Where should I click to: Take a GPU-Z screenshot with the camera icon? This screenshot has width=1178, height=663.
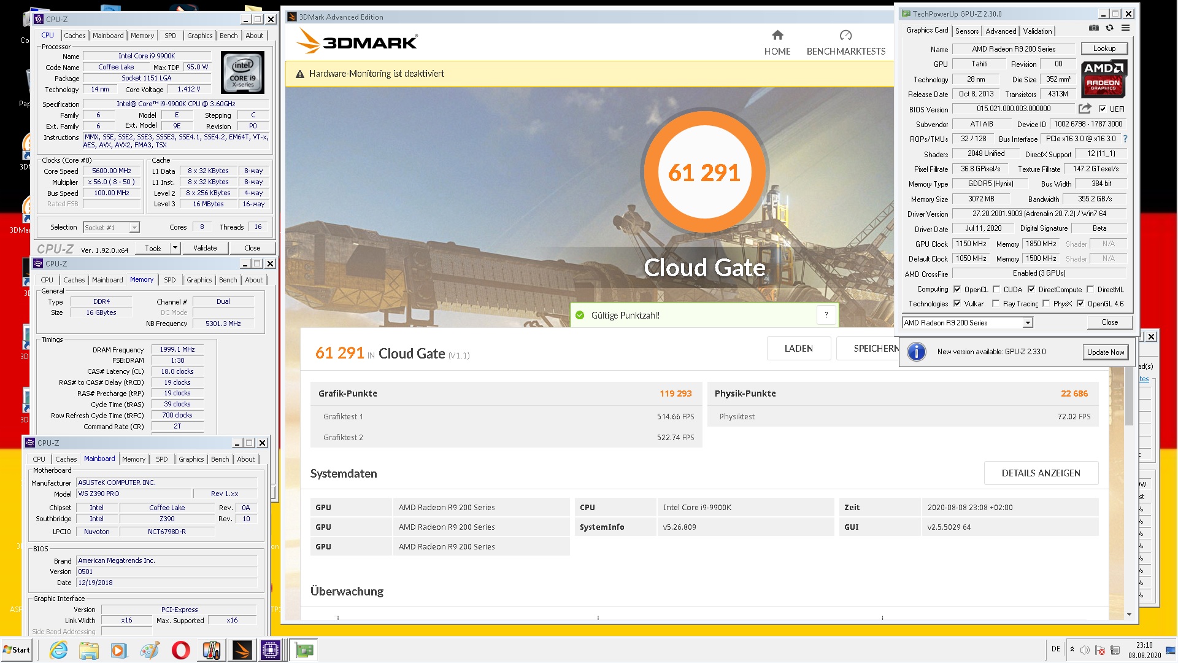(x=1094, y=28)
